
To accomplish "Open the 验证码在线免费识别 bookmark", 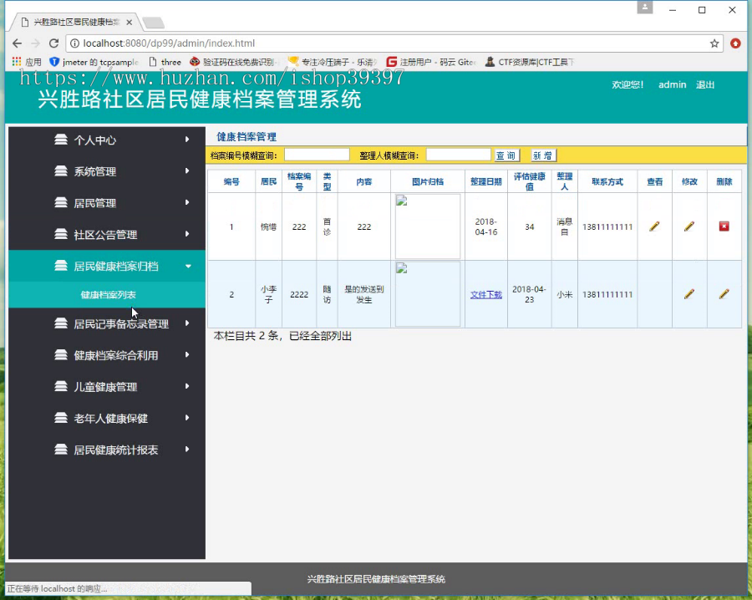I will tap(235, 62).
